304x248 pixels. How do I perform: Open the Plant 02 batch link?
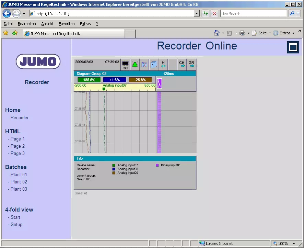pos(19,182)
